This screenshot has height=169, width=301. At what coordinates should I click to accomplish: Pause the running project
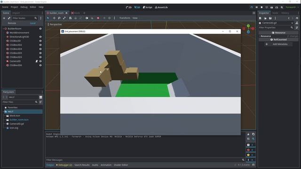(x=256, y=8)
